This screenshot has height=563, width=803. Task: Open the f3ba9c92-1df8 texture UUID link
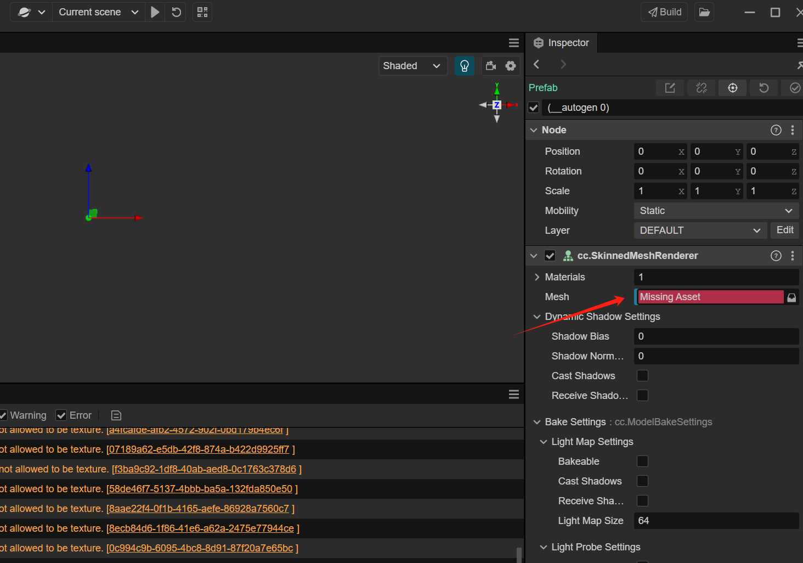204,469
